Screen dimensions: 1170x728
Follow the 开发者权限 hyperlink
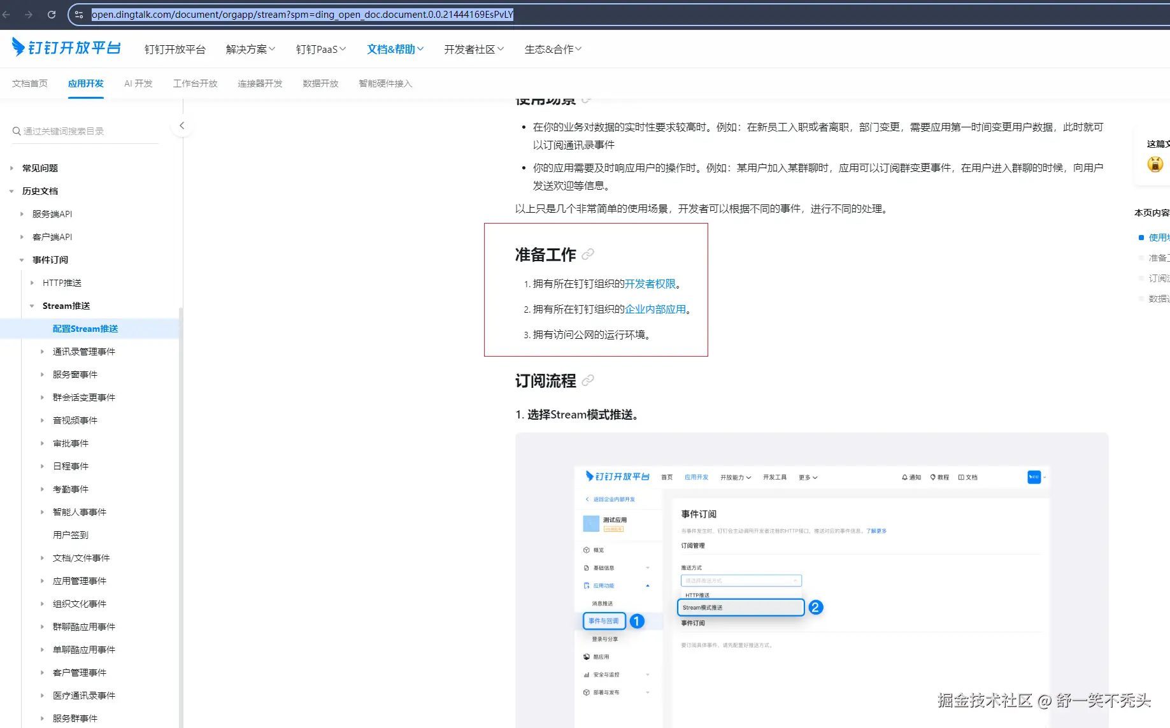(650, 284)
